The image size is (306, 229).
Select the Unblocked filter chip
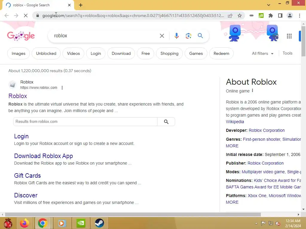point(46,53)
